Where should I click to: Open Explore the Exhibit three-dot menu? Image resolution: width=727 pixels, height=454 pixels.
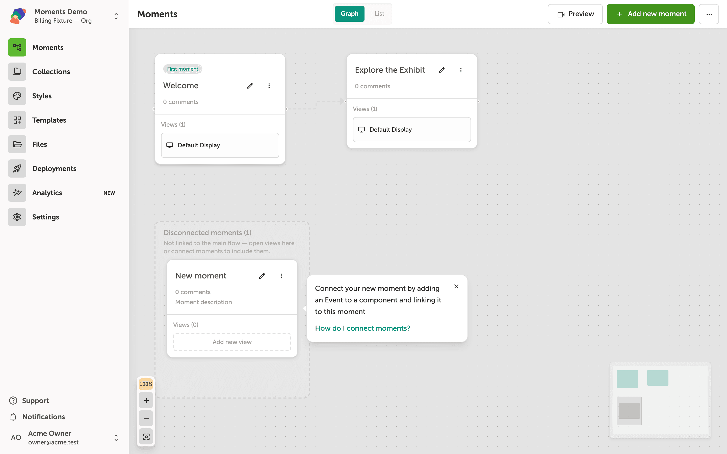[x=461, y=70]
